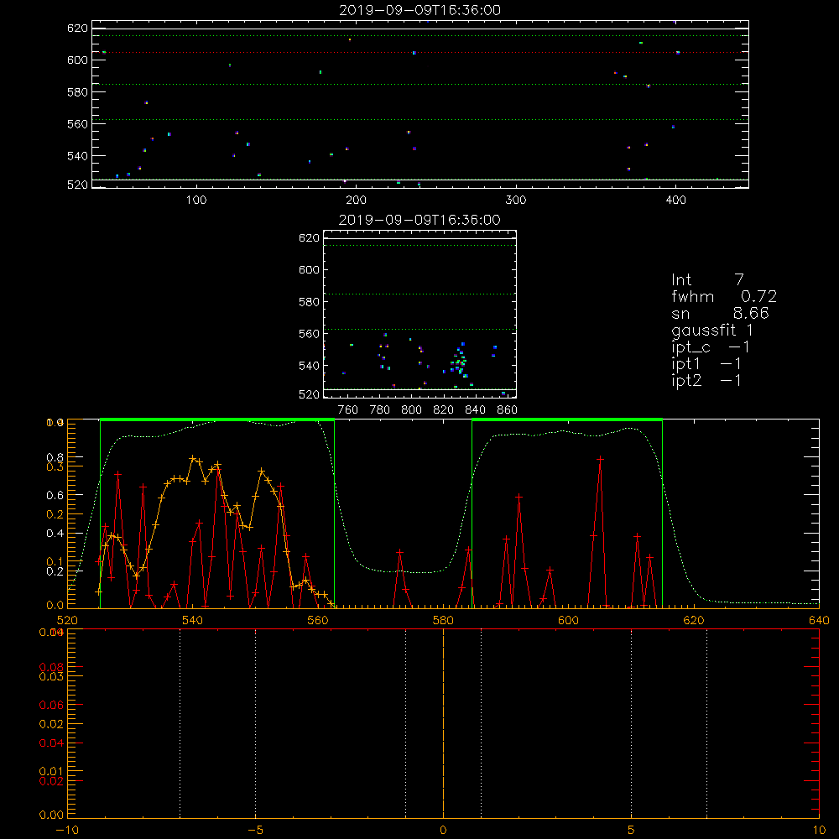Screen dimensions: 839x839
Task: Click x-axis label 200 on top plot
Action: point(356,201)
